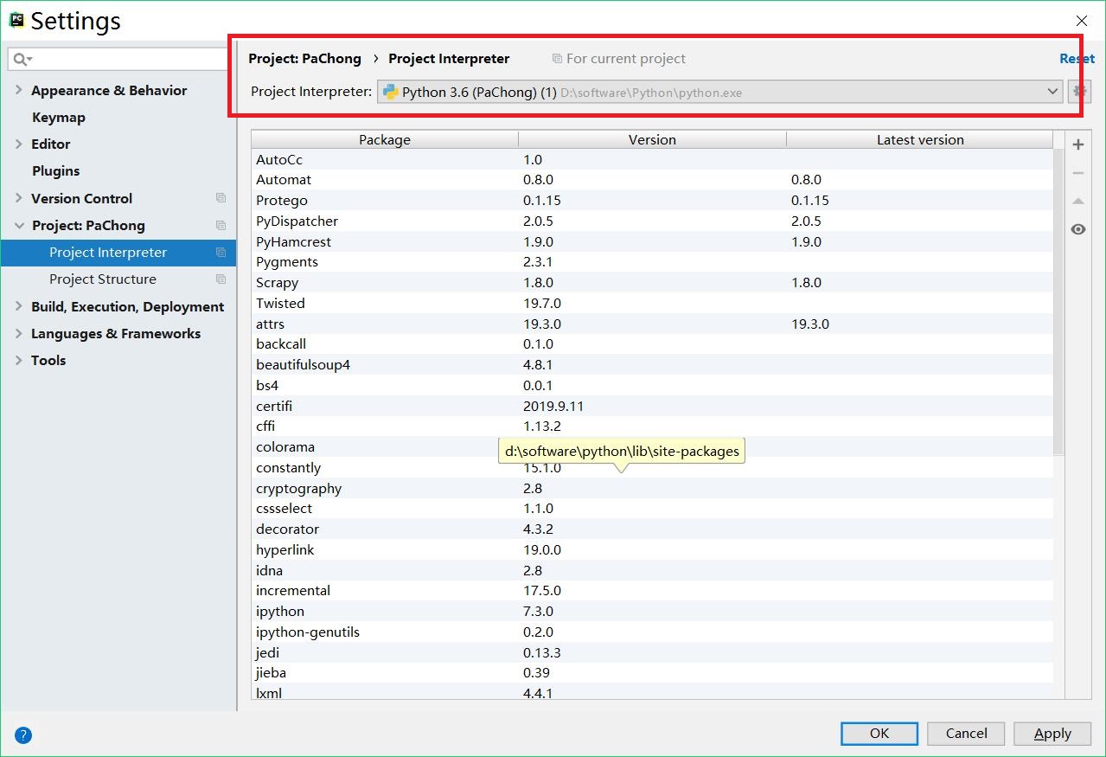Select the Plugins settings page

click(55, 170)
